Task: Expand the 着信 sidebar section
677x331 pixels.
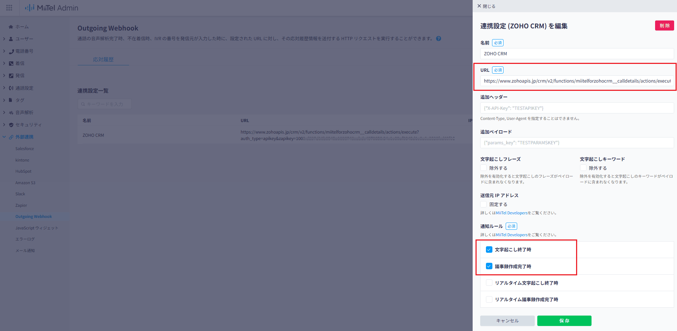Action: [4, 64]
